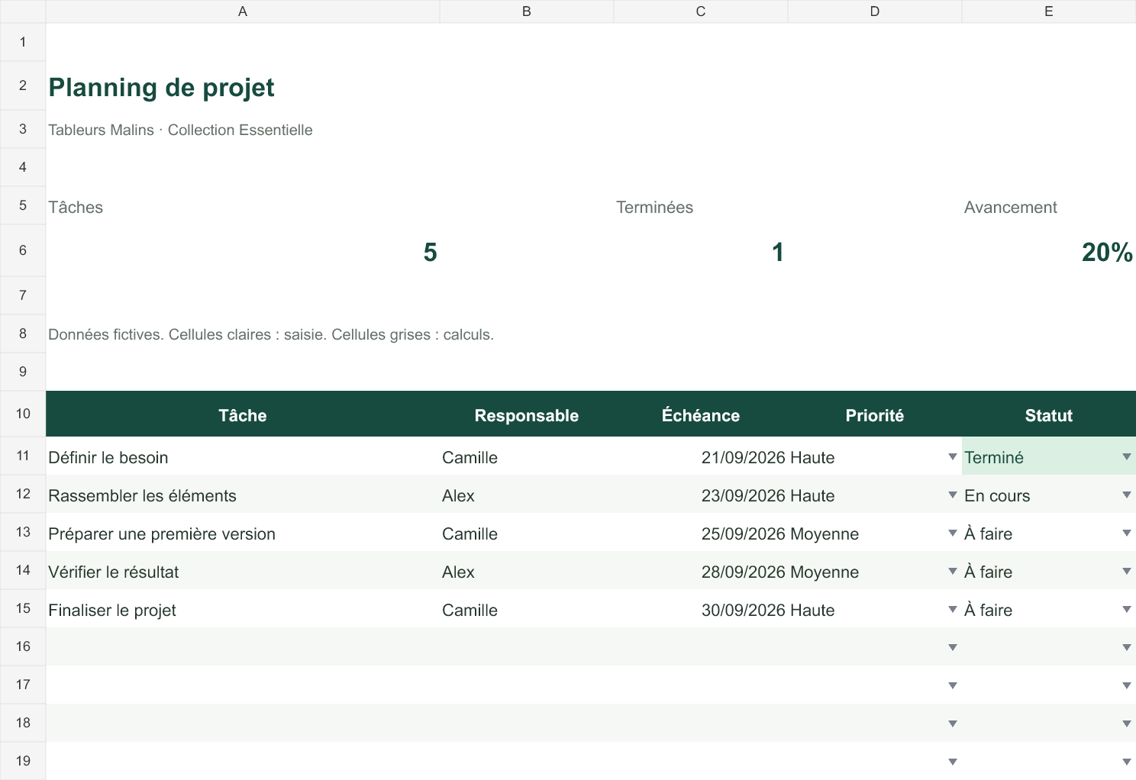1136x780 pixels.
Task: Select Moyenne priority in row 13
Action: click(825, 533)
